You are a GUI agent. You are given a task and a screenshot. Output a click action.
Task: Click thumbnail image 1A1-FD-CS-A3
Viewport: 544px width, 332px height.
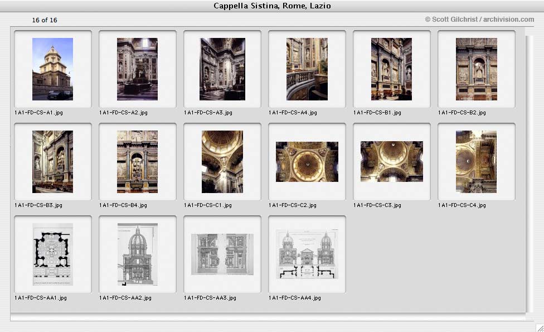coord(222,69)
